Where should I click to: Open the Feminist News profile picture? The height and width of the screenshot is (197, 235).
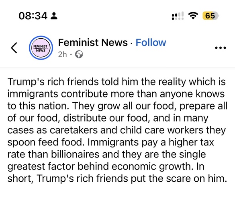pos(41,48)
